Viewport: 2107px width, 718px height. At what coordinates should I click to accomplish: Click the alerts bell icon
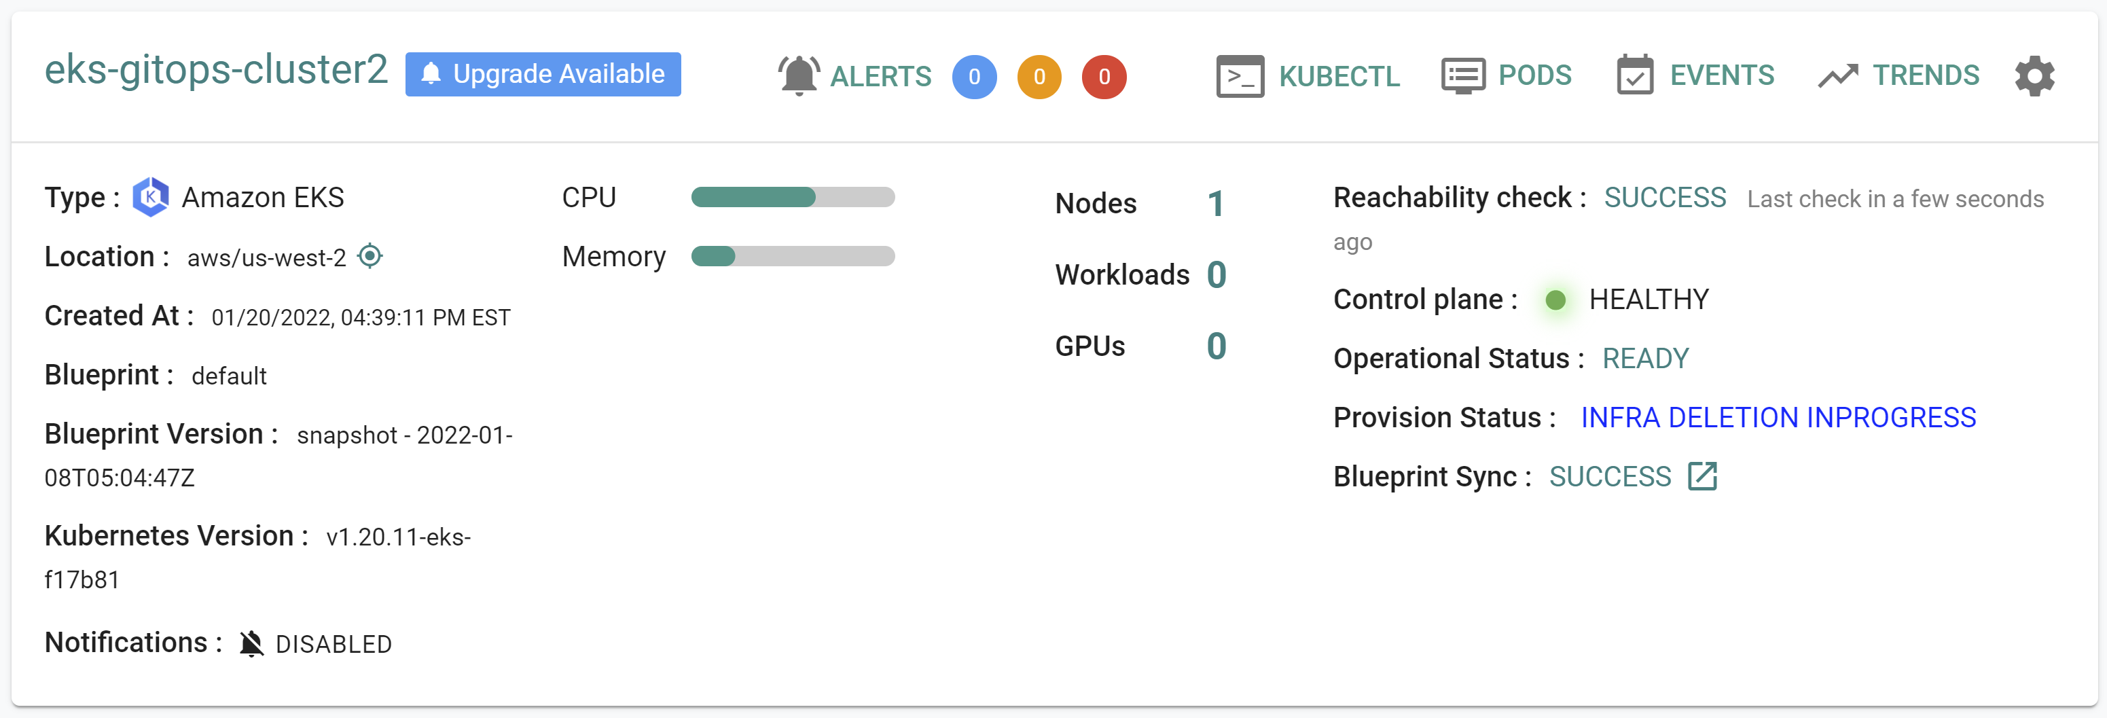(798, 76)
